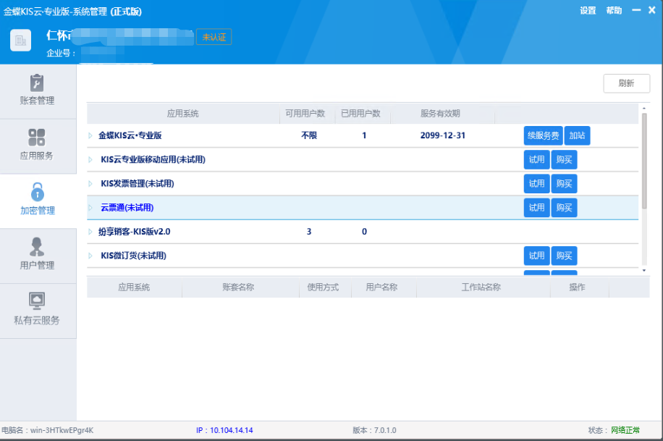
Task: Expand the 金蝶KIS云·专业版 row
Action: 91,135
